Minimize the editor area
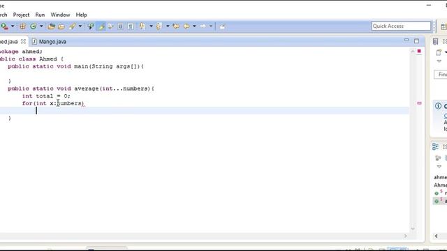The height and width of the screenshot is (251, 447). pyautogui.click(x=406, y=40)
